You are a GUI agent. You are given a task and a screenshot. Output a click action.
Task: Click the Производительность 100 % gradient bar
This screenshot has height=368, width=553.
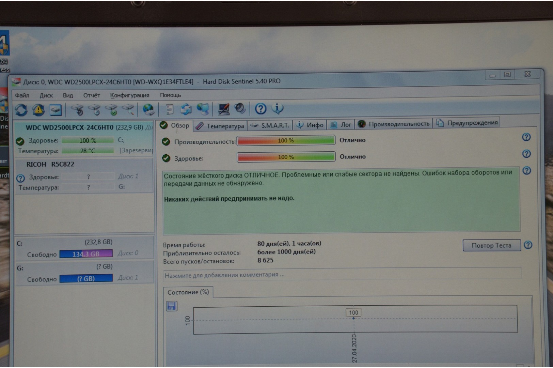pyautogui.click(x=286, y=140)
